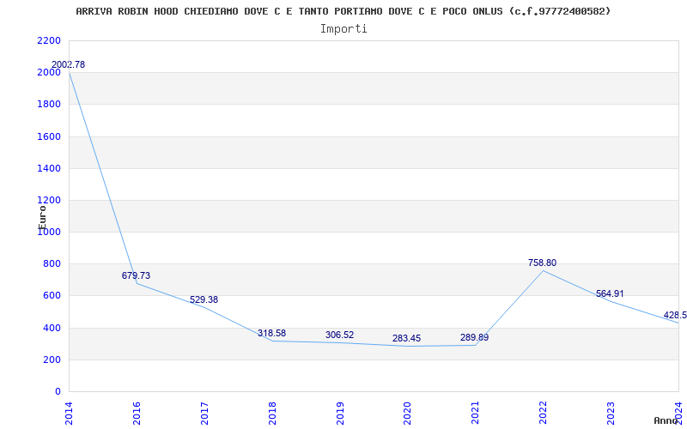Click the 289.89 data label
The height and width of the screenshot is (429, 687).
click(475, 337)
